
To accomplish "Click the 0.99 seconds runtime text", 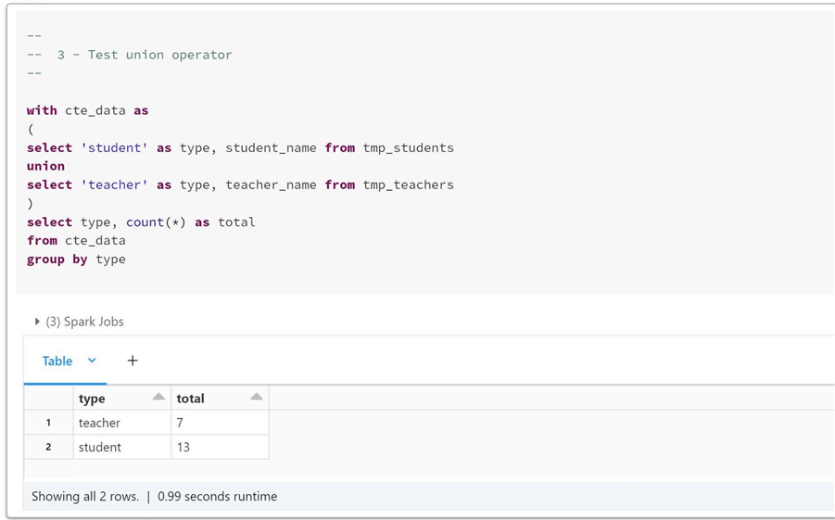I will click(x=217, y=497).
